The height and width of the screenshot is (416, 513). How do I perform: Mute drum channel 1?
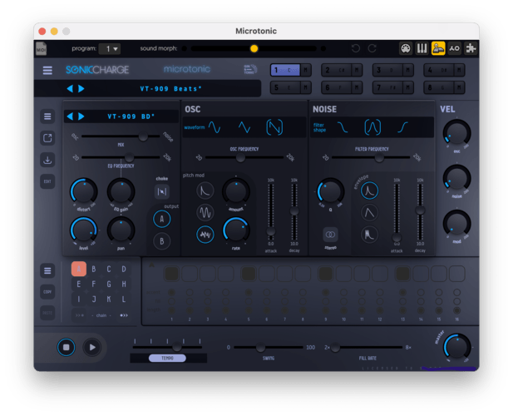tap(306, 70)
